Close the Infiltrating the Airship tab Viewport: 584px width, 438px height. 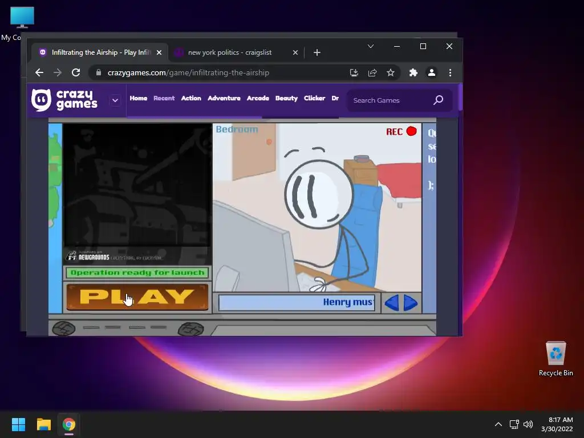(159, 52)
